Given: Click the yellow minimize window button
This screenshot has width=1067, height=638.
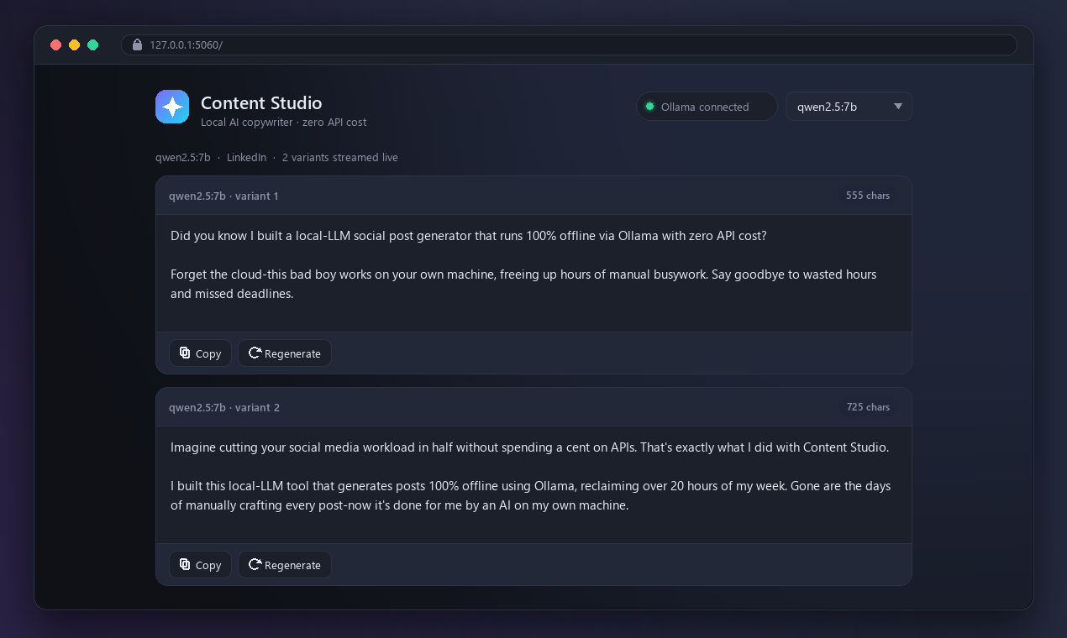Looking at the screenshot, I should click(75, 44).
